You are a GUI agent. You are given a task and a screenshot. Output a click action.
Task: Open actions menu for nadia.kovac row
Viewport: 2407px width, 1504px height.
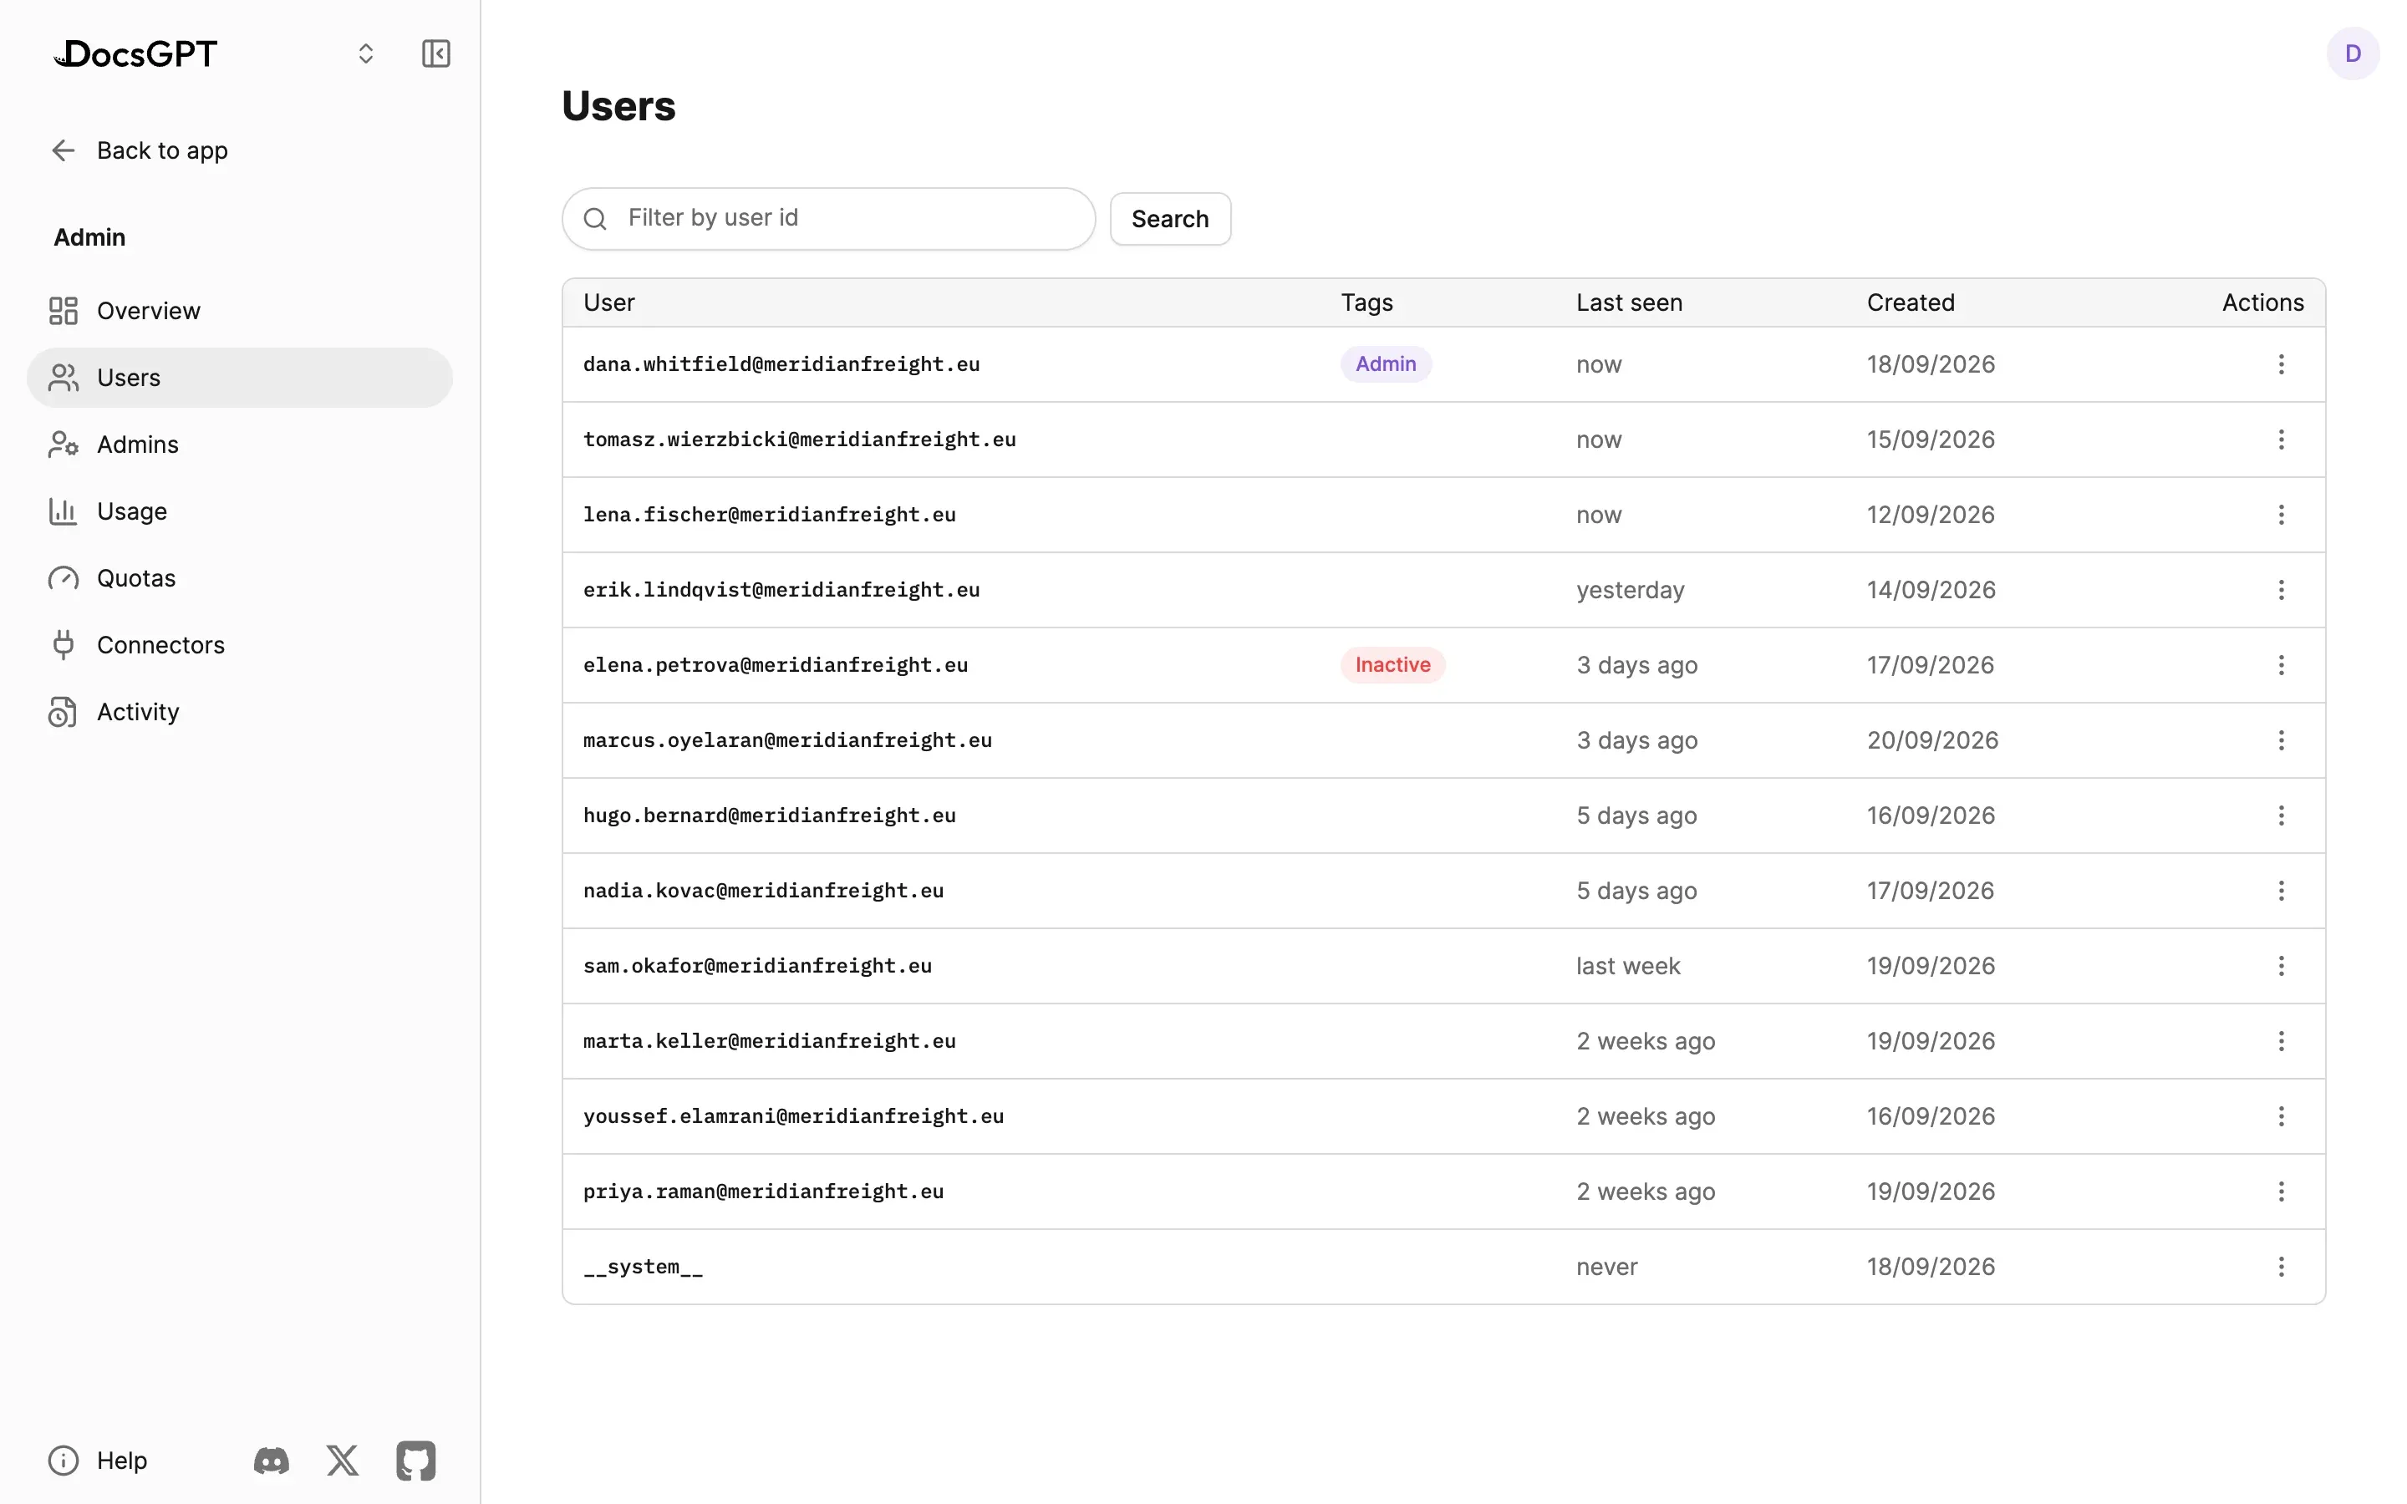point(2281,890)
